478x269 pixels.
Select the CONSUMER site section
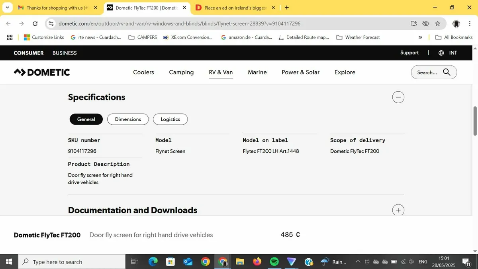29,53
